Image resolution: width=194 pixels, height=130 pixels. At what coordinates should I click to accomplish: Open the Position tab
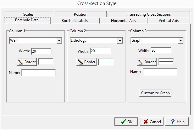click(80, 14)
